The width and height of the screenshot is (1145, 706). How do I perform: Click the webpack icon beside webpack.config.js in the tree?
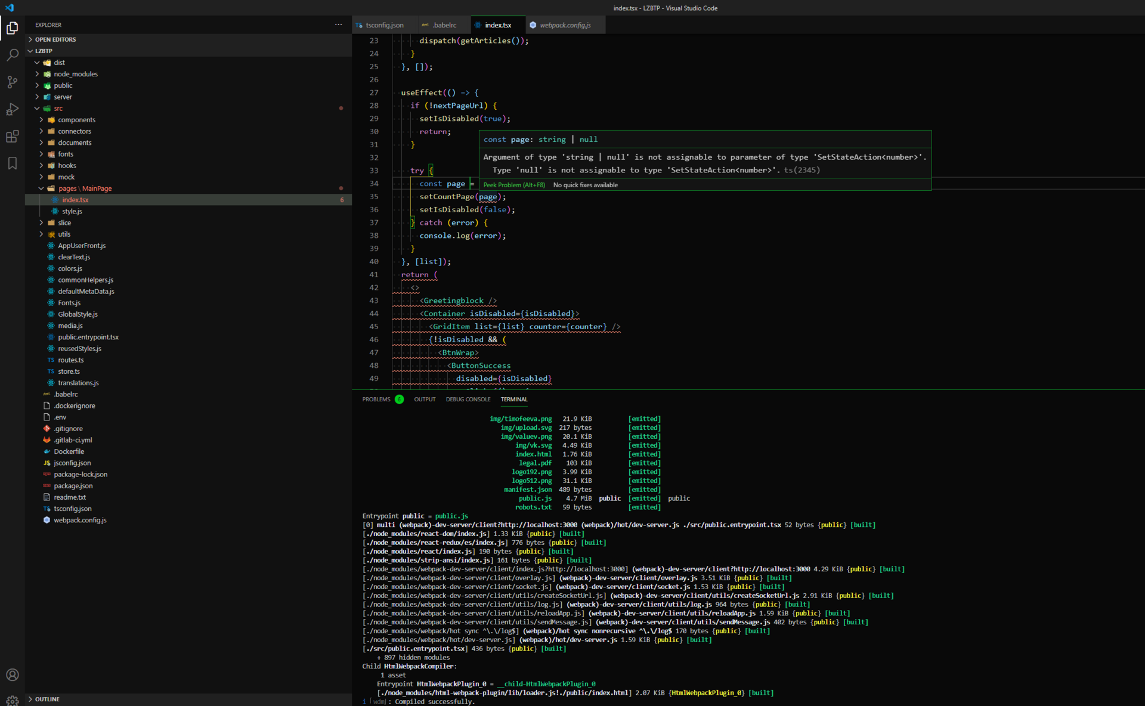(x=47, y=520)
